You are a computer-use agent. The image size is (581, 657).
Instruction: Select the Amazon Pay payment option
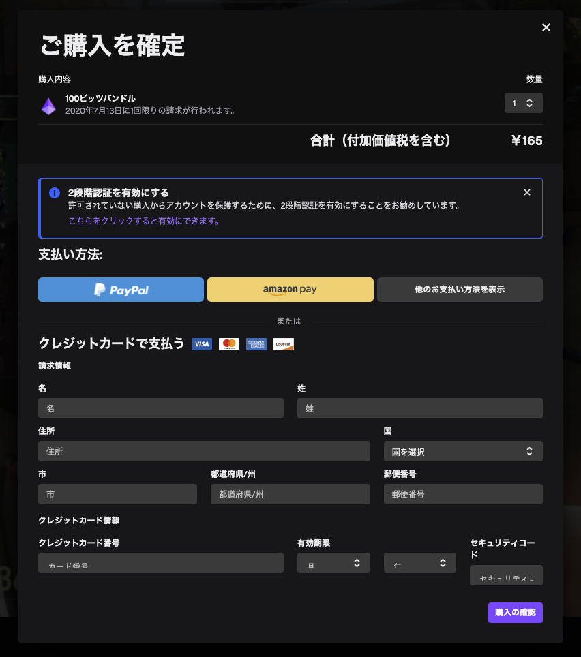pyautogui.click(x=290, y=289)
